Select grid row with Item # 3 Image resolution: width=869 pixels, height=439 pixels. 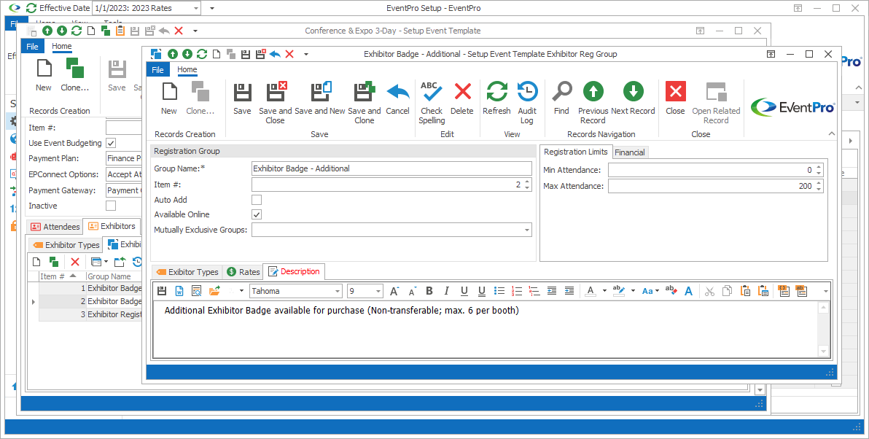point(89,314)
